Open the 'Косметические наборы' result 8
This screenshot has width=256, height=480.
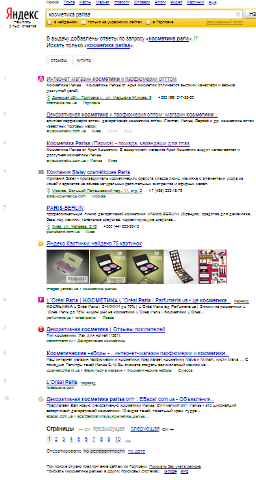[x=138, y=352]
